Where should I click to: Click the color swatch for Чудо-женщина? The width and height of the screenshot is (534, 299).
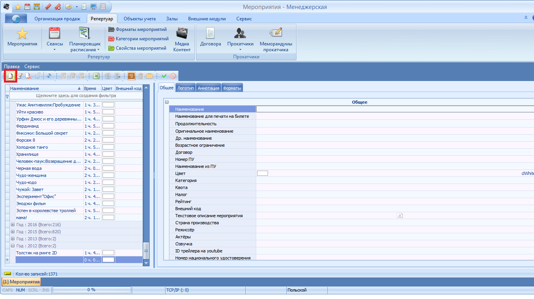click(108, 175)
